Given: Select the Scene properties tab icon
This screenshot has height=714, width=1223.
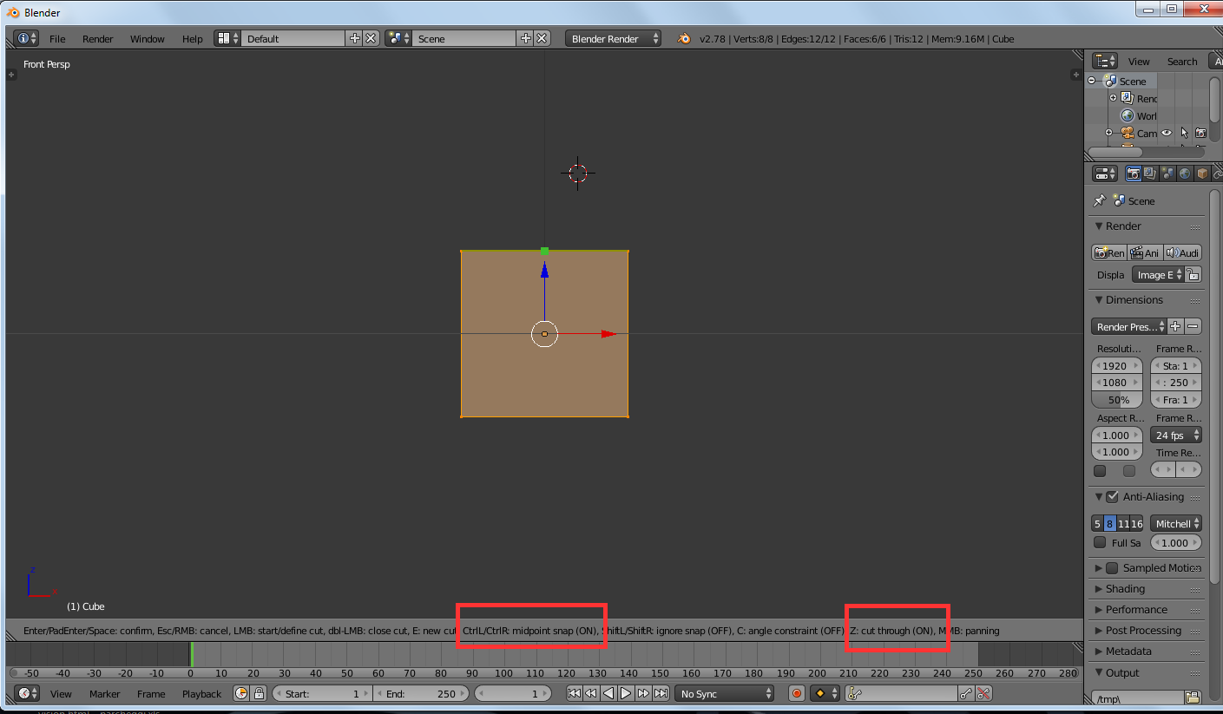Looking at the screenshot, I should [1167, 174].
